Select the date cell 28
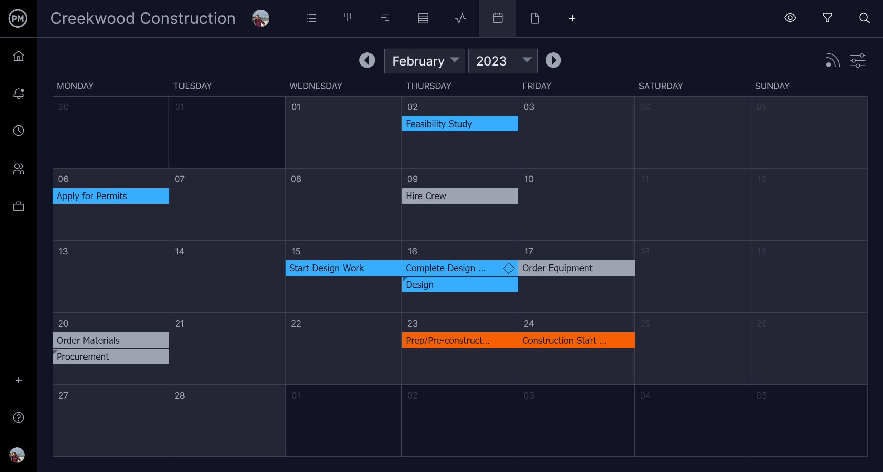 click(227, 421)
